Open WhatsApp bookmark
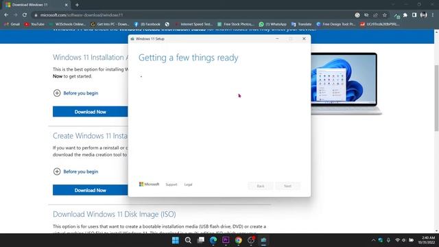Viewport: 439px width, 247px height. [x=273, y=25]
